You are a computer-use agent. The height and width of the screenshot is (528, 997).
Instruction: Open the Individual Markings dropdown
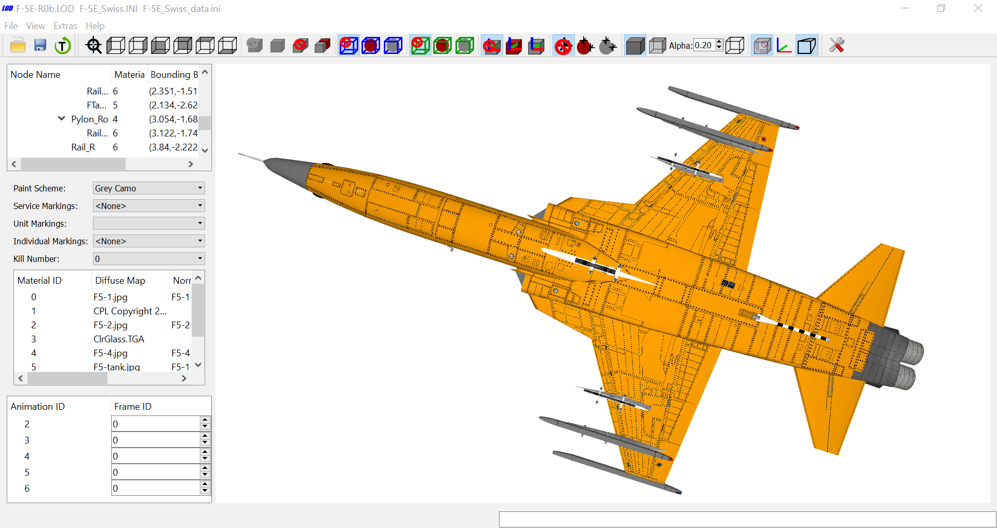[149, 241]
